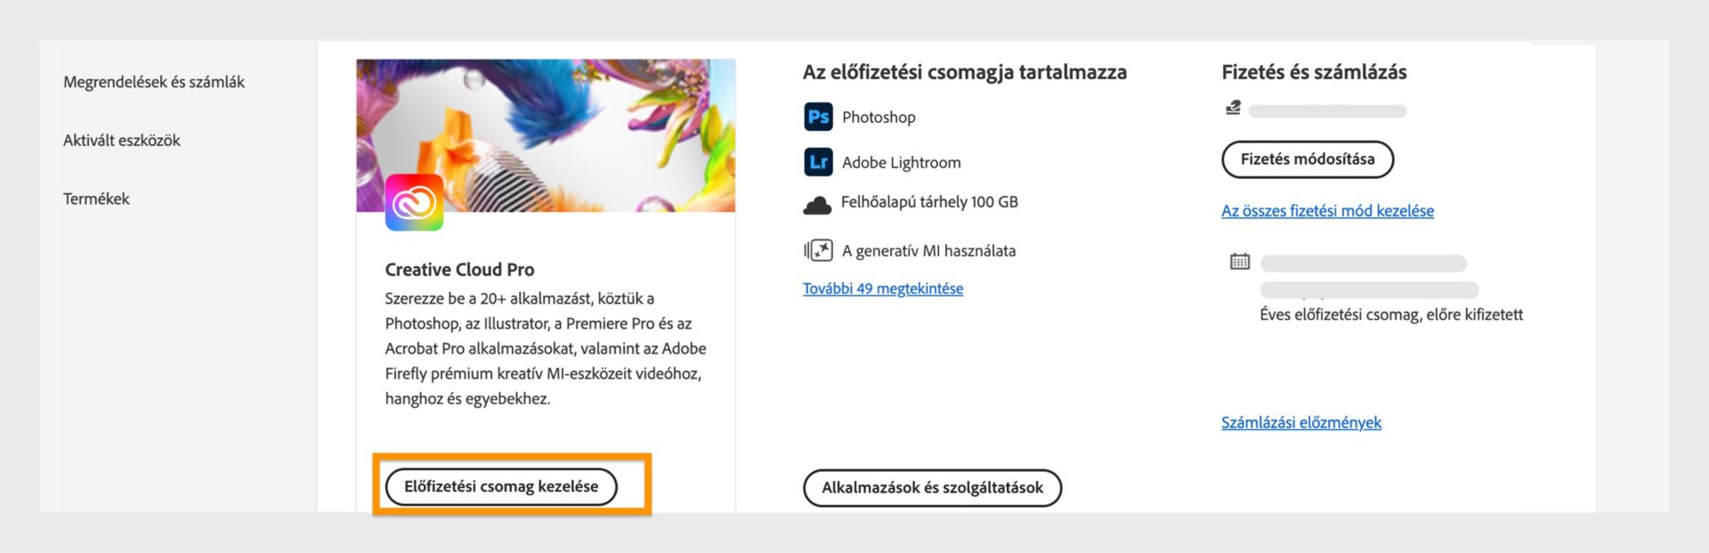Click the payment method card icon
This screenshot has width=1709, height=553.
tap(1232, 109)
